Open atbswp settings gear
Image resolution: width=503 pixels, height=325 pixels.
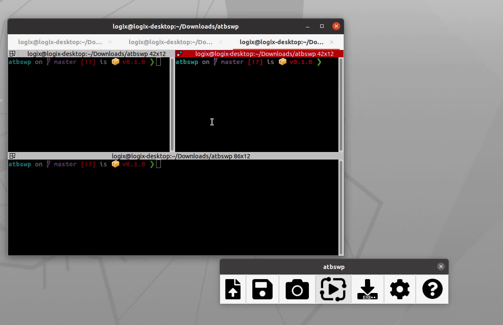click(x=400, y=289)
